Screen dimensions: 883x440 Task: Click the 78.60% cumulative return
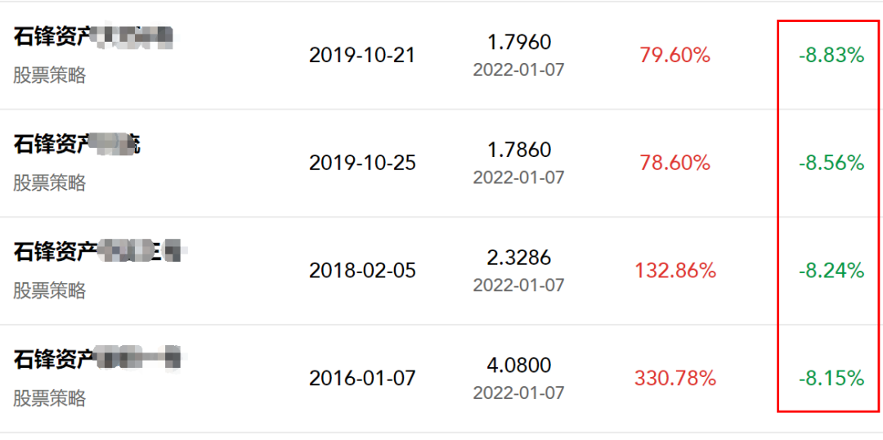(x=675, y=163)
